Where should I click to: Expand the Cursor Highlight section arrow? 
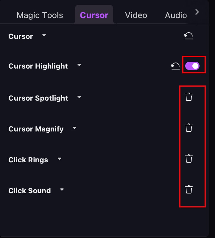pos(79,65)
